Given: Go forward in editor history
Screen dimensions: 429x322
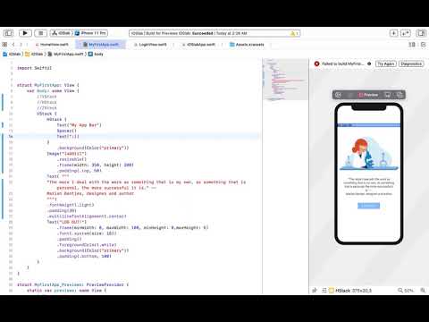Looking at the screenshot, I should point(21,45).
